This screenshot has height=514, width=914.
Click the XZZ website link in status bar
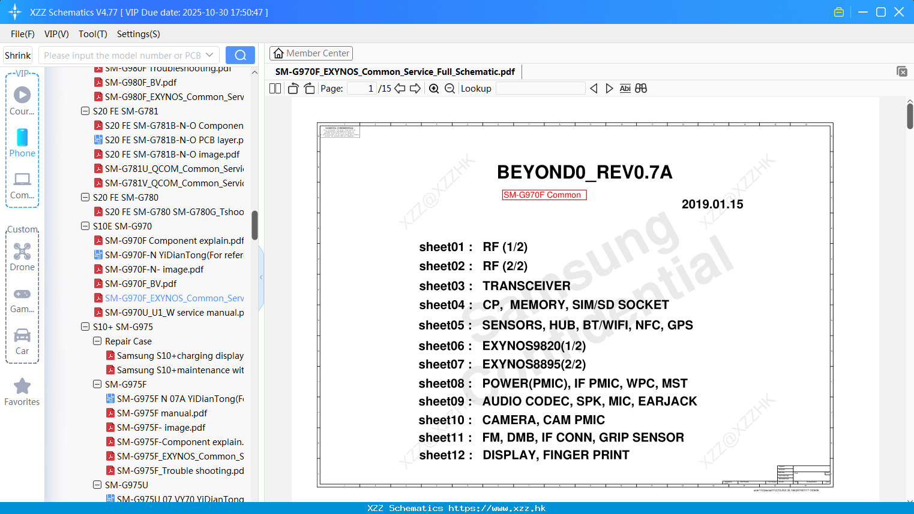point(497,508)
